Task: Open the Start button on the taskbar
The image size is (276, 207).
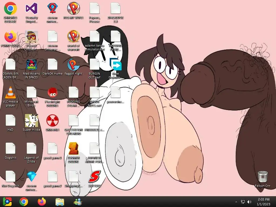Action: pos(7,202)
